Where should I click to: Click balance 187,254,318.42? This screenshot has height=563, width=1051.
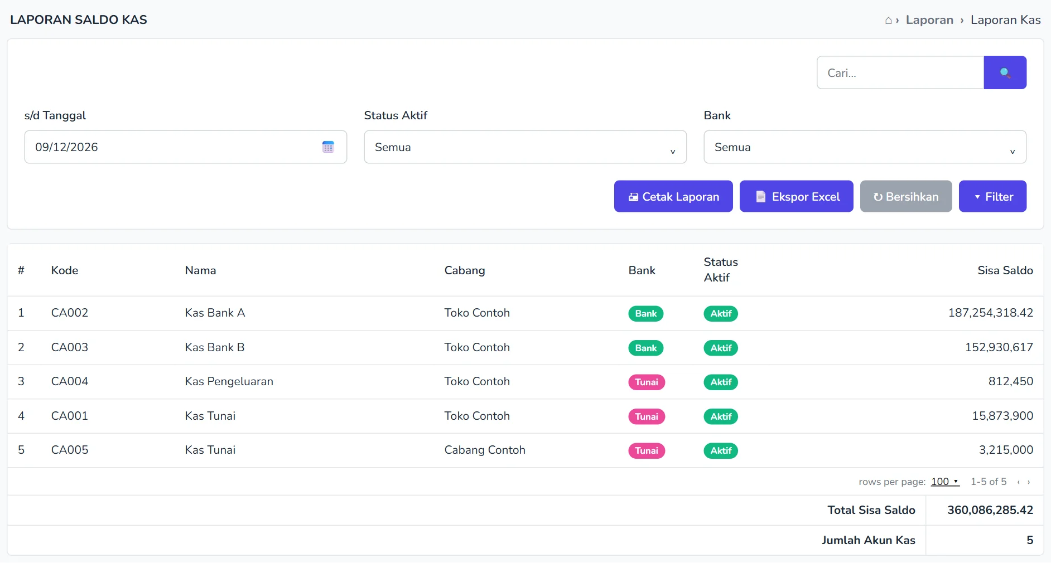[x=991, y=313]
